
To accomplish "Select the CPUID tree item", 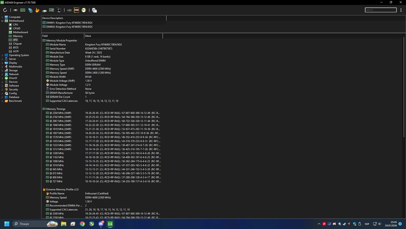I will tap(15, 28).
